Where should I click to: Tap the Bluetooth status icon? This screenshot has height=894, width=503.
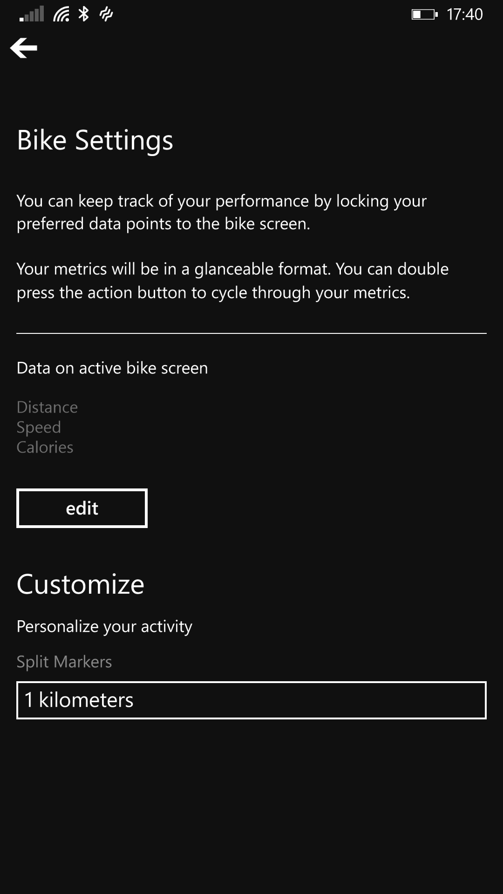click(x=84, y=14)
